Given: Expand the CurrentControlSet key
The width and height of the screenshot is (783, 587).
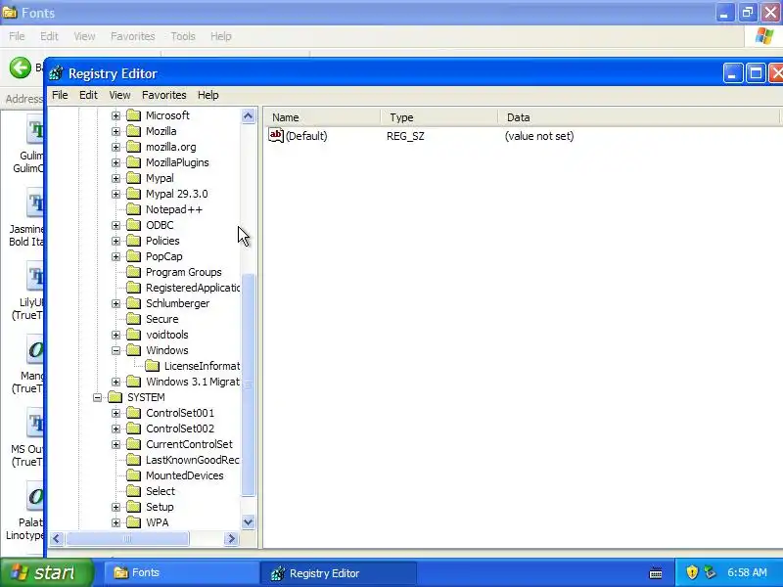Looking at the screenshot, I should pyautogui.click(x=115, y=444).
